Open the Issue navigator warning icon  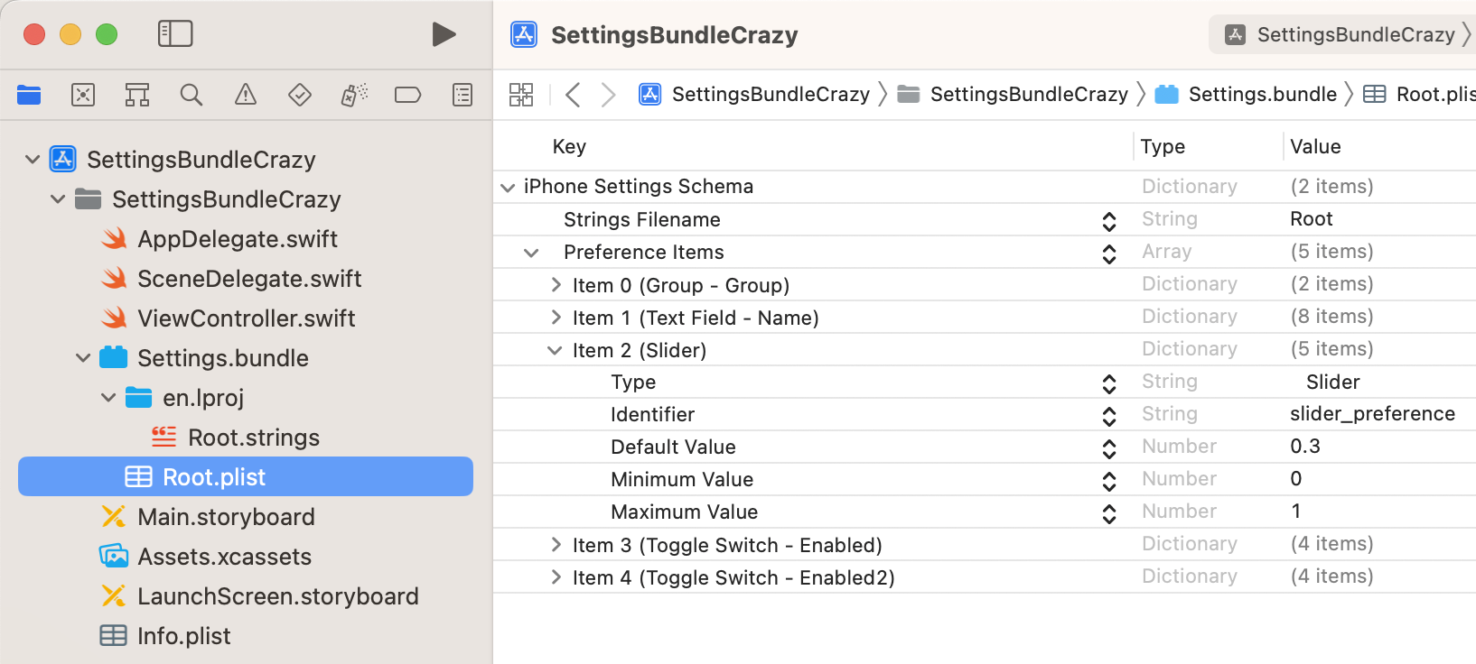pyautogui.click(x=246, y=95)
